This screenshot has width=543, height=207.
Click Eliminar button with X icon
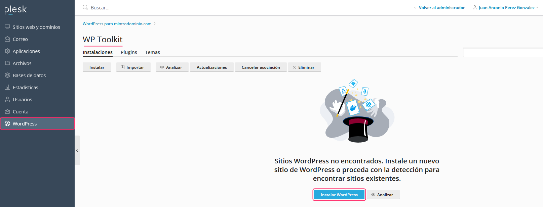click(x=305, y=67)
